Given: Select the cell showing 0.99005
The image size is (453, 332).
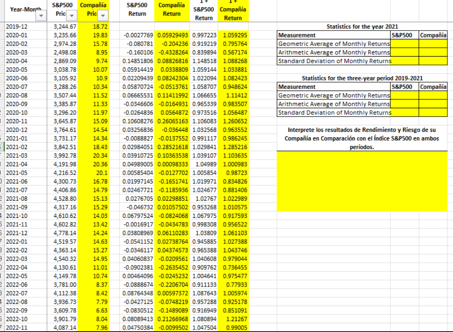Looking at the screenshot, I should [233, 327].
